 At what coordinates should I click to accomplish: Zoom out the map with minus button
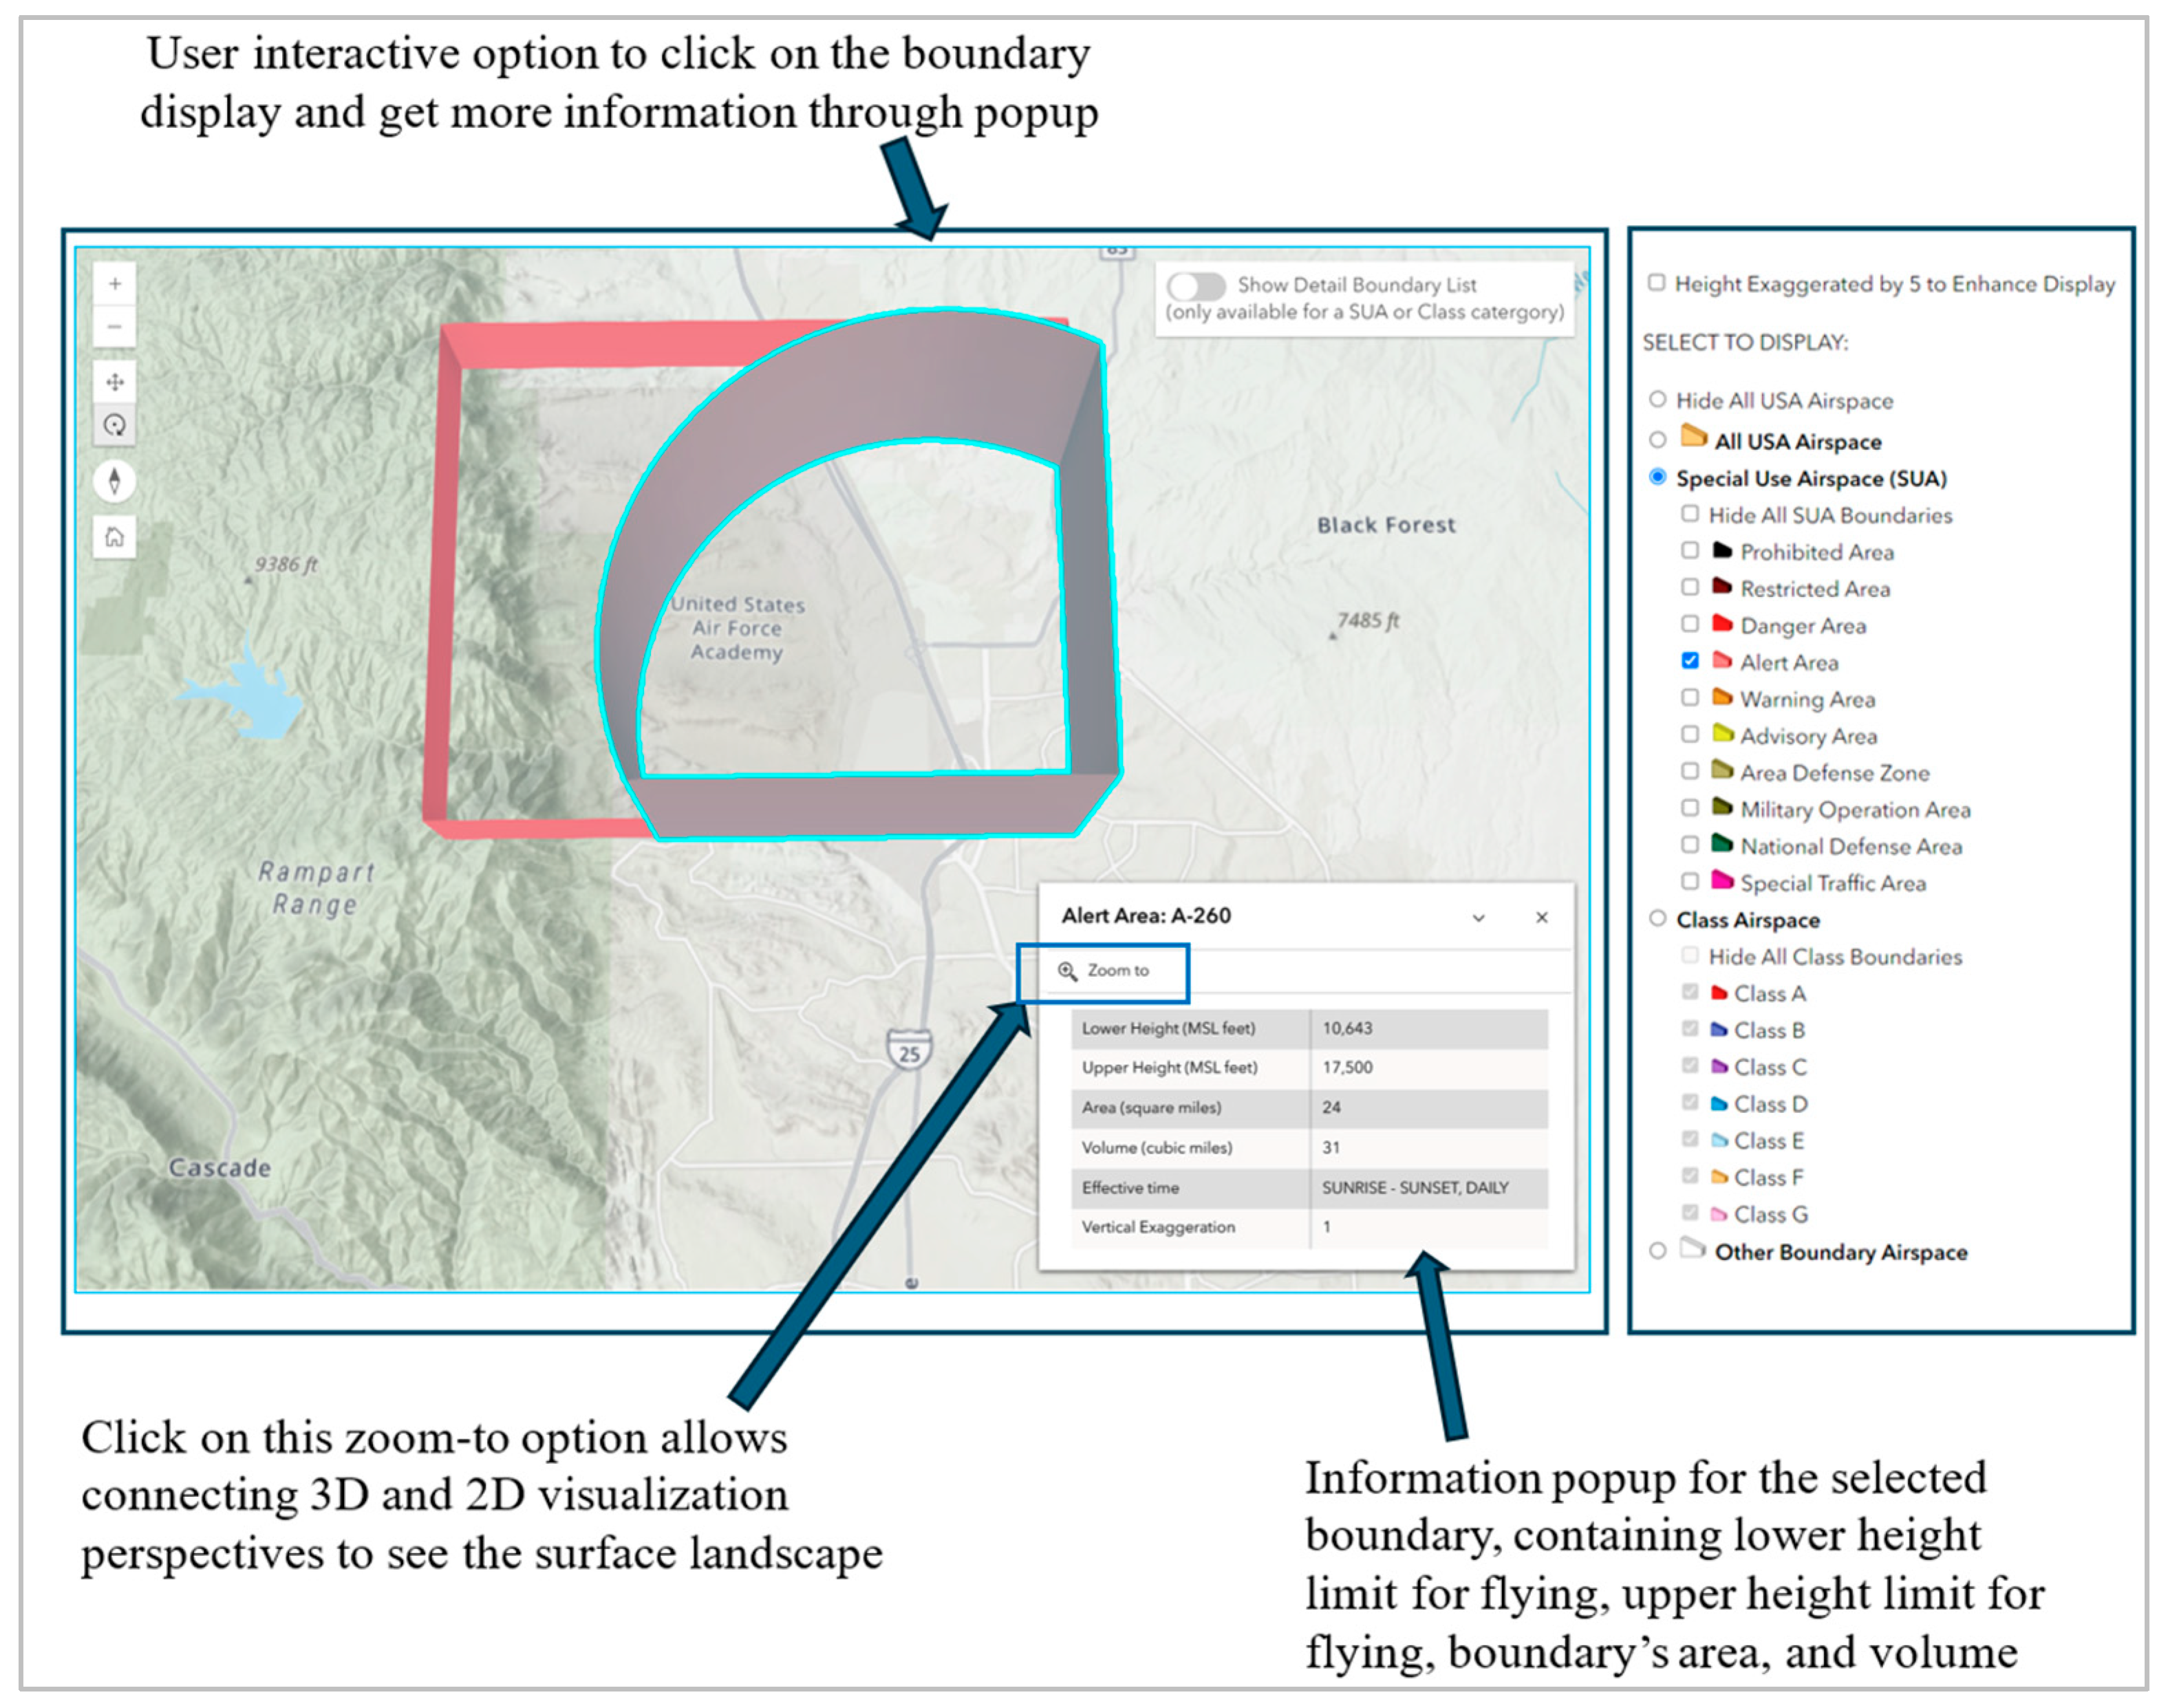115,327
